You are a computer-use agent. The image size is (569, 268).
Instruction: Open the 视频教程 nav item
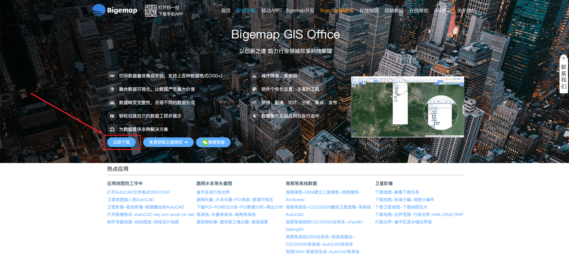click(x=394, y=11)
